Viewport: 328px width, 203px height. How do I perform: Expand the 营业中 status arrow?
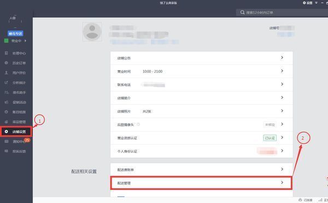click(x=25, y=41)
